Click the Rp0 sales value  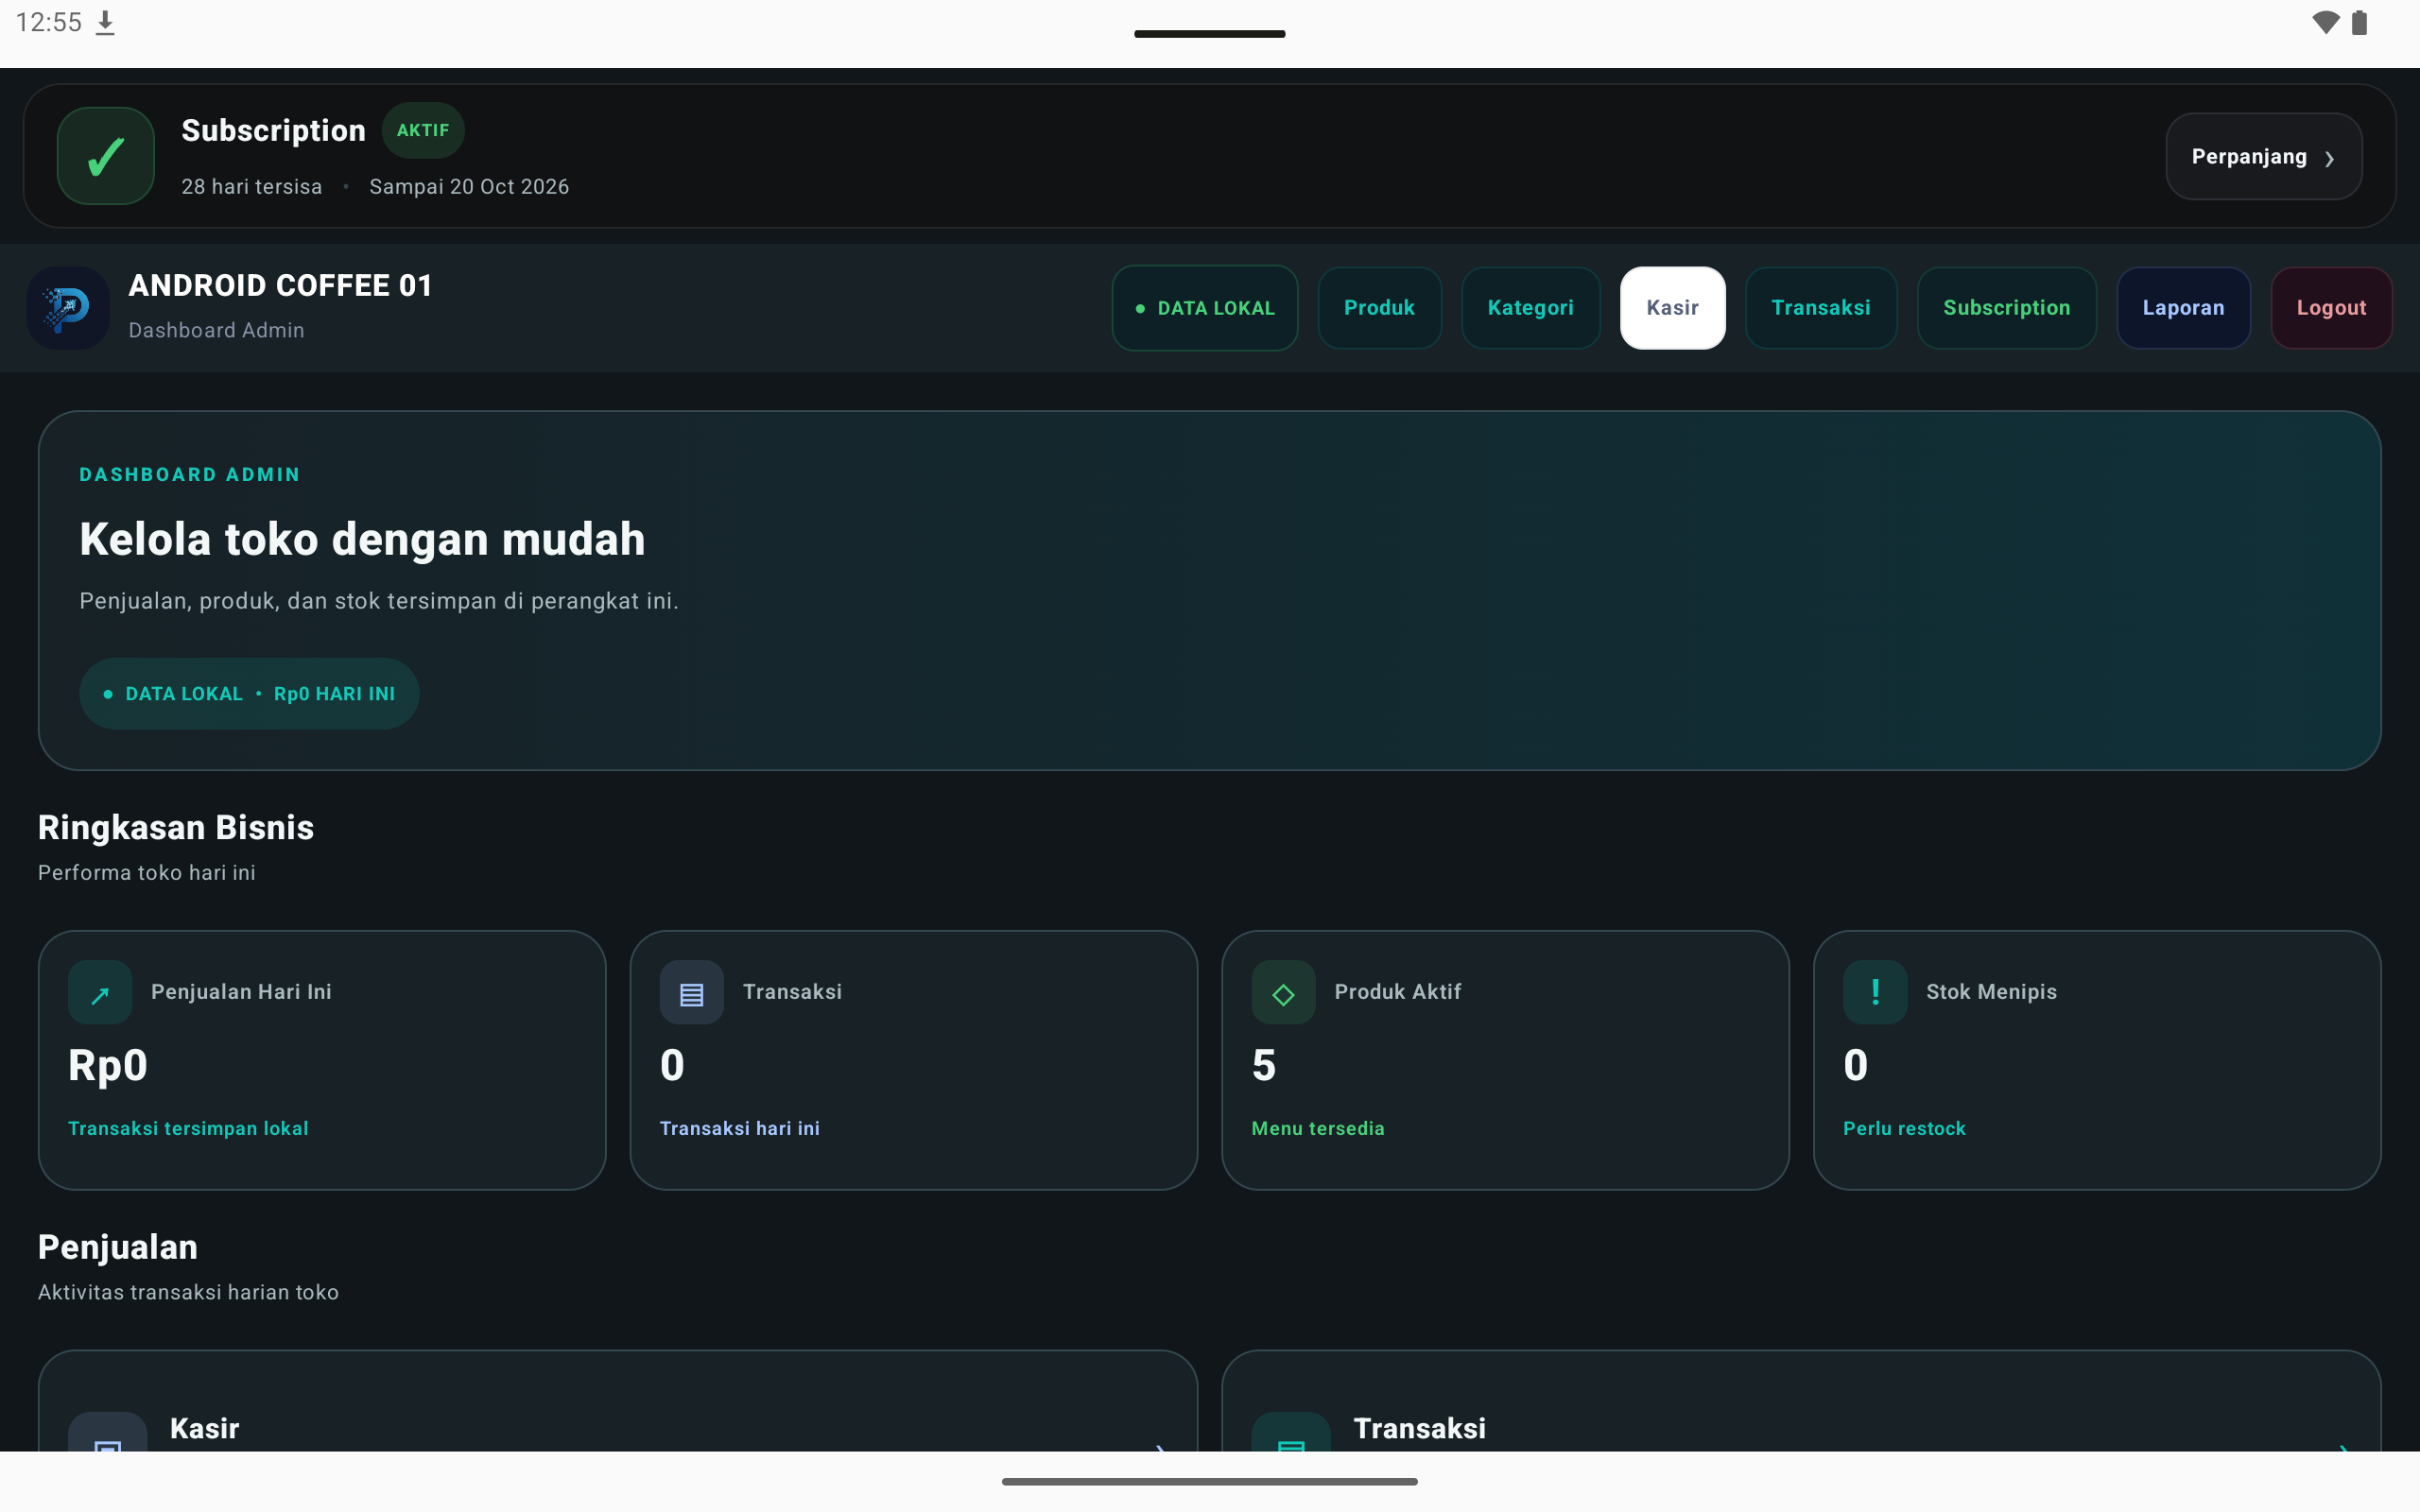108,1065
